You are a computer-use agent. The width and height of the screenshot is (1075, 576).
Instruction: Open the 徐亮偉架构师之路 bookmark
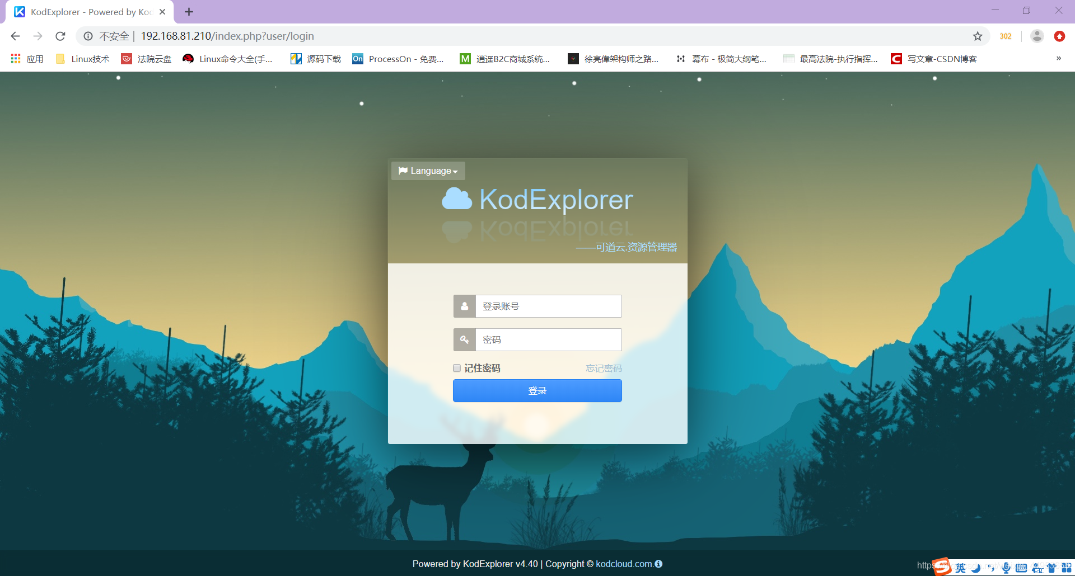[x=613, y=59]
